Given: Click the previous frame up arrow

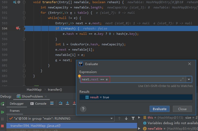Looking at the screenshot, I should [x=119, y=118].
